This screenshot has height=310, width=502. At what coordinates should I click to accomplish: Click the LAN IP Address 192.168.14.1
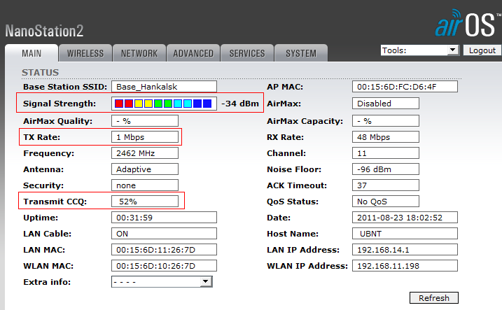point(405,250)
